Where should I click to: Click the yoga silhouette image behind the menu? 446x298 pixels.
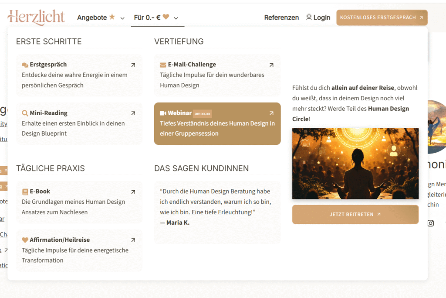click(x=437, y=127)
